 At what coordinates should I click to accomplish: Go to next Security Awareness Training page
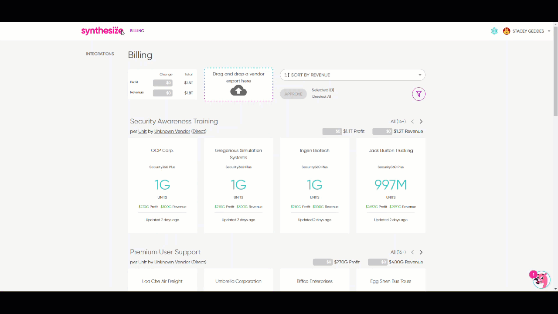point(421,122)
